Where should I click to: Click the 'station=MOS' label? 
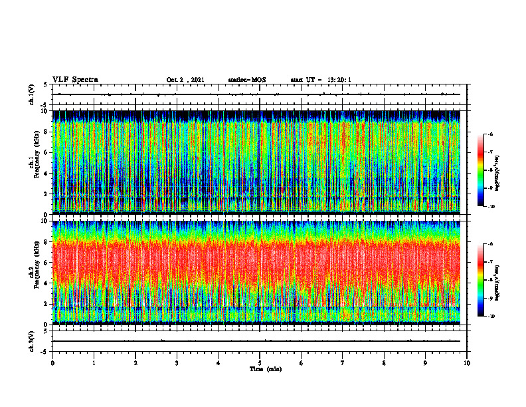[x=247, y=80]
